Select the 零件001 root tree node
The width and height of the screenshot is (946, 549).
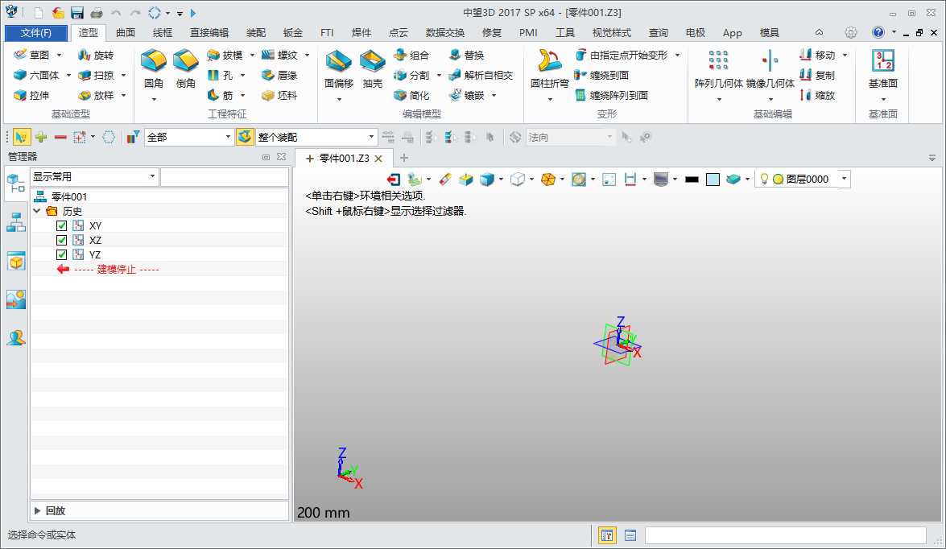[68, 196]
